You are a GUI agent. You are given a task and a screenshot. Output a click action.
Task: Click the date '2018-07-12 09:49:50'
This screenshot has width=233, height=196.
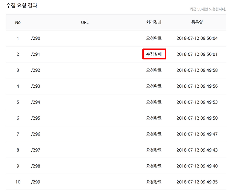[197, 118]
